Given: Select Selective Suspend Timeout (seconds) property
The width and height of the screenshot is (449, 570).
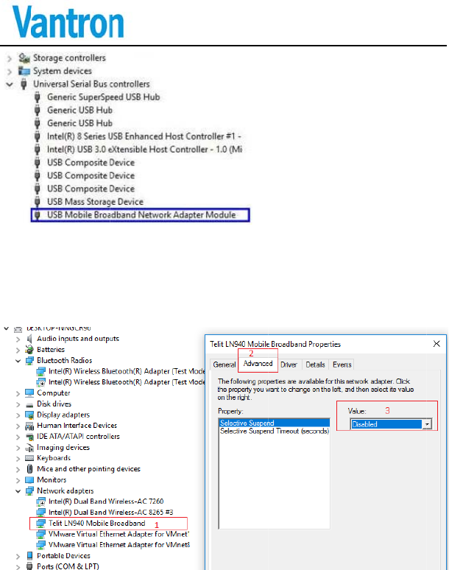Looking at the screenshot, I should click(275, 431).
